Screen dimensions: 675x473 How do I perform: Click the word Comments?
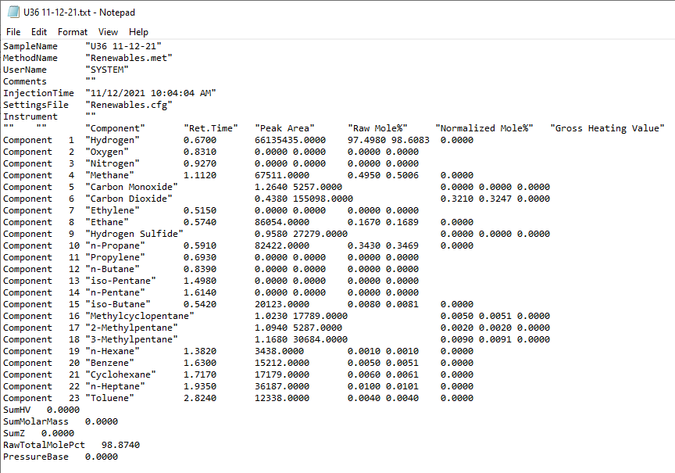coord(24,81)
